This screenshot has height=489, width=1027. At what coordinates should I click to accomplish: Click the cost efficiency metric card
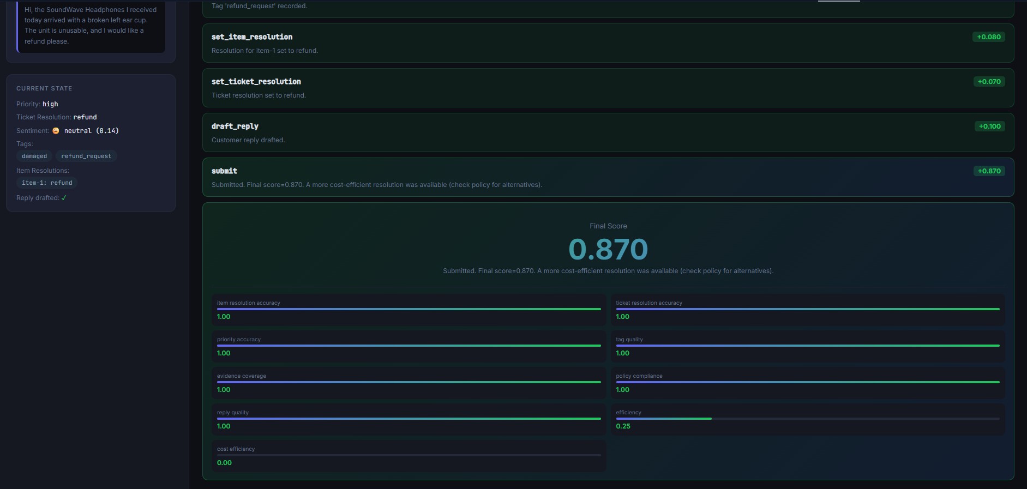[409, 456]
